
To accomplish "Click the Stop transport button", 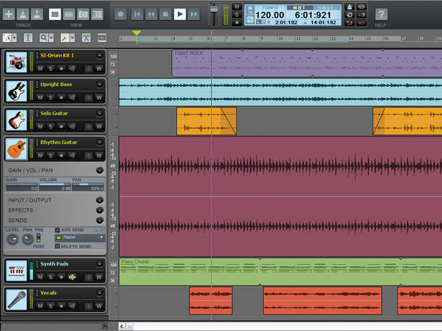I will (x=166, y=14).
